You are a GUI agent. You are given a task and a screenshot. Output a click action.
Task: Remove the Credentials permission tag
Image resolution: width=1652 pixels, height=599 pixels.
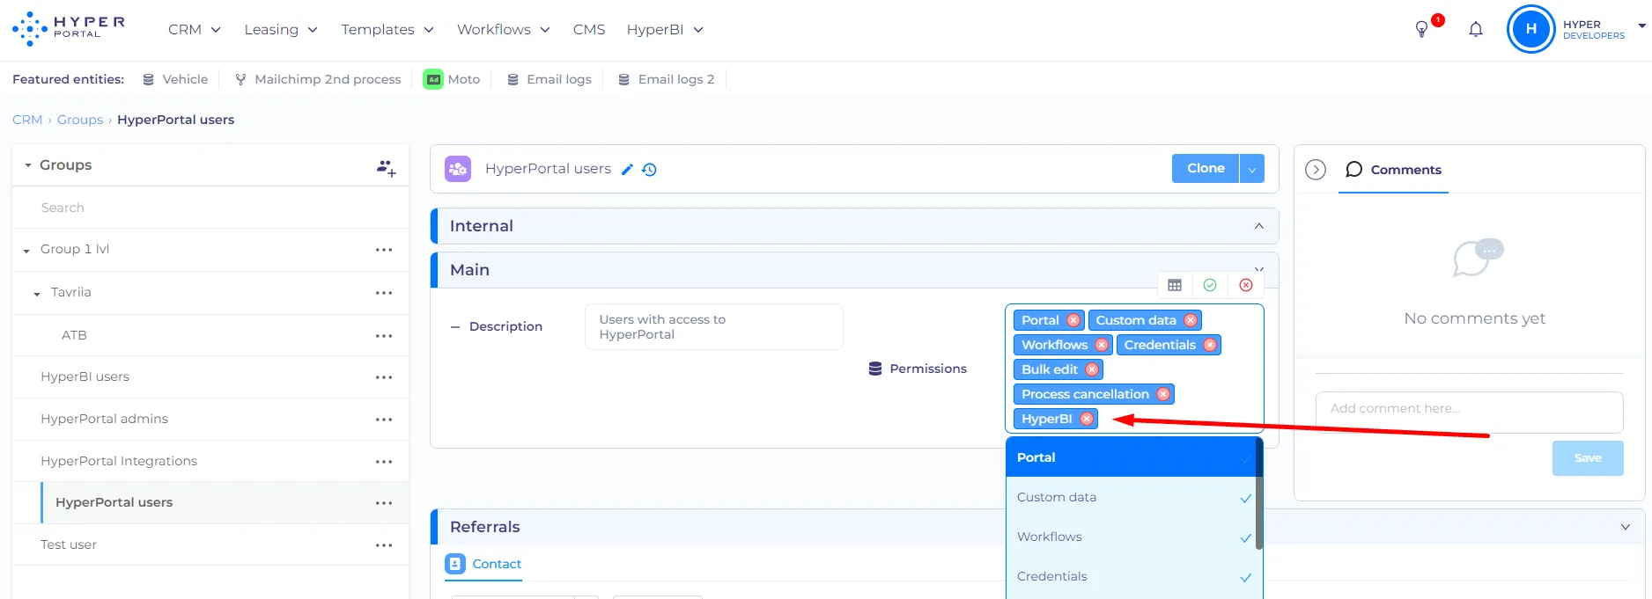tap(1210, 345)
